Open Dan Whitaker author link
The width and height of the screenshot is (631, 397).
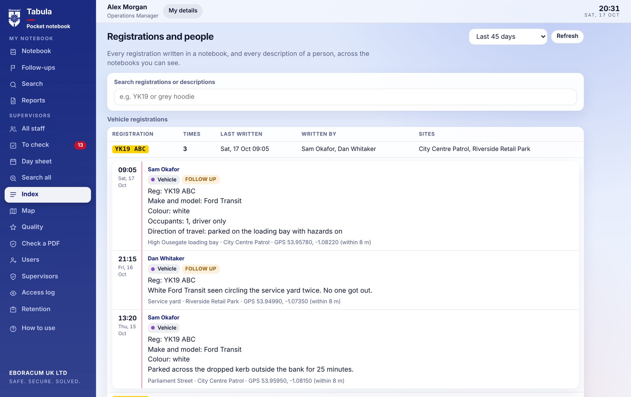[166, 259]
